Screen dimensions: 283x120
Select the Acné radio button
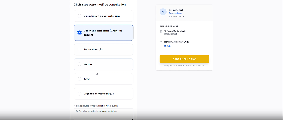pos(79,79)
